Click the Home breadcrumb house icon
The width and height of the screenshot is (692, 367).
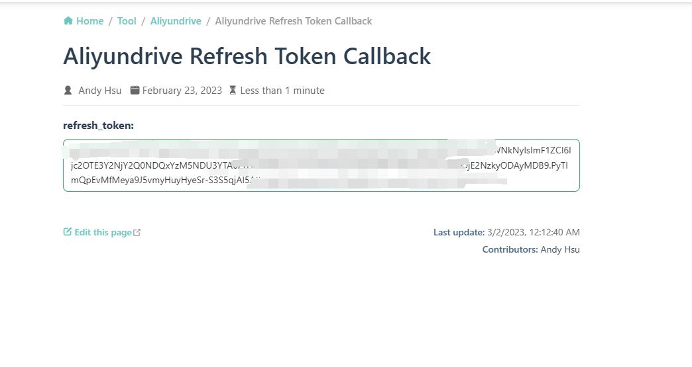(x=68, y=20)
